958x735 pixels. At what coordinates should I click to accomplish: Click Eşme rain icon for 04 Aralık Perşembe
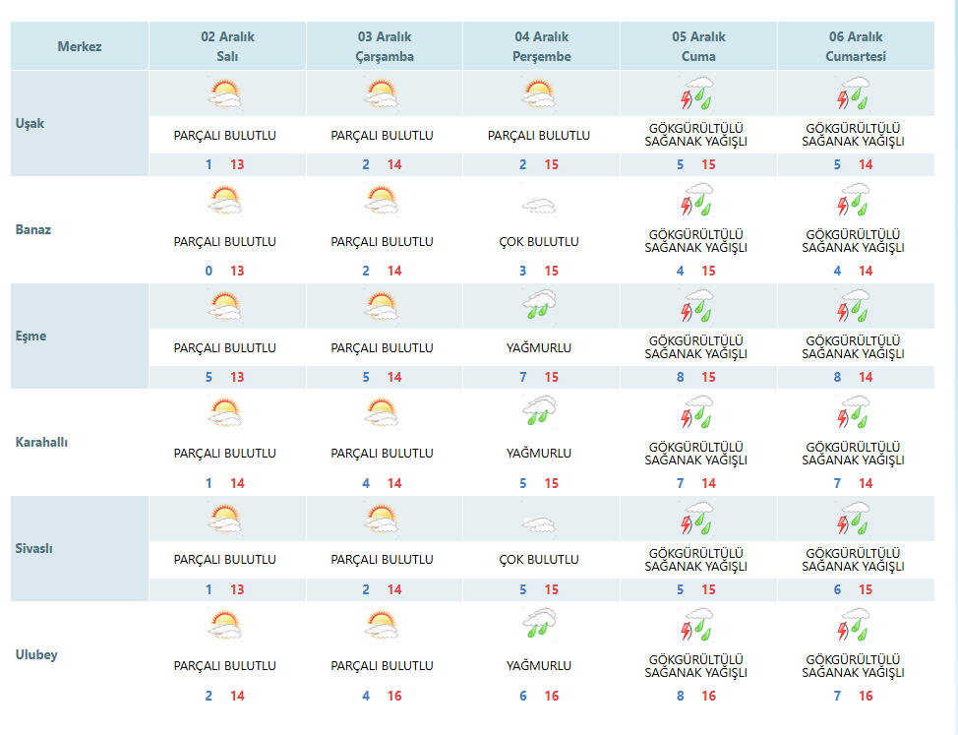(x=539, y=305)
